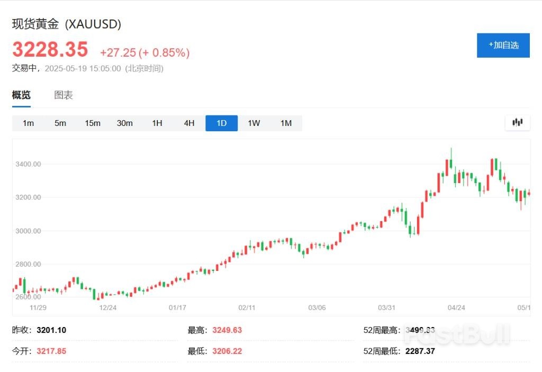The width and height of the screenshot is (542, 372).
Task: Select the 30m timeframe
Action: 124,123
